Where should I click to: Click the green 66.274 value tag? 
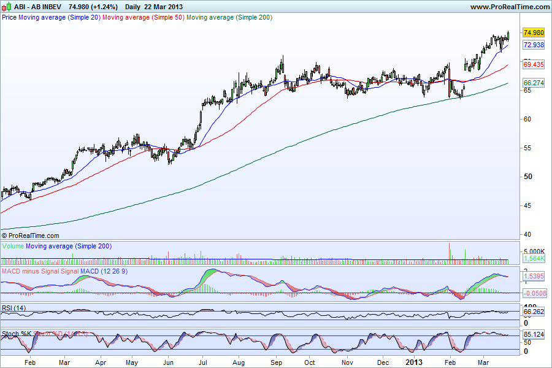point(534,83)
